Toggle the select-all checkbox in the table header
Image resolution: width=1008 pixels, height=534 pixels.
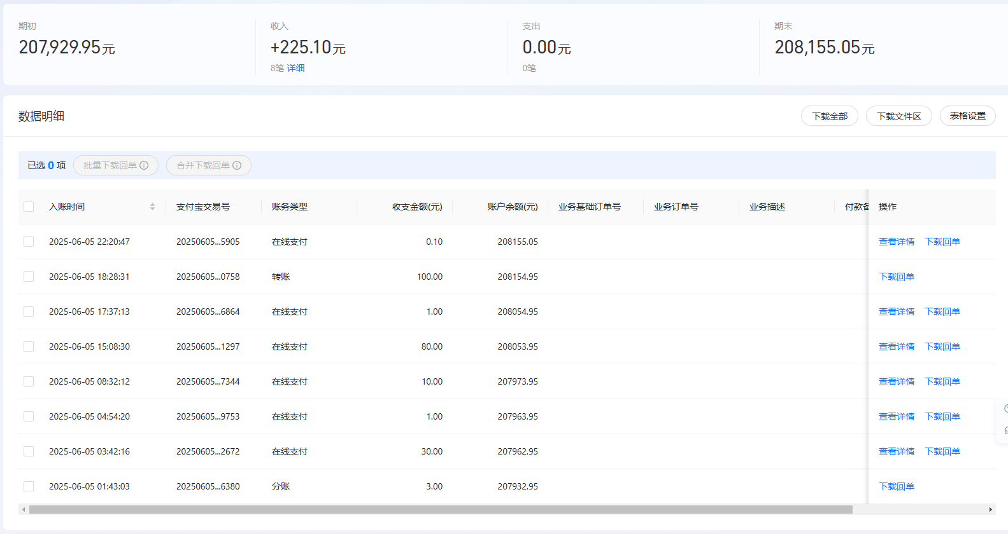(29, 207)
